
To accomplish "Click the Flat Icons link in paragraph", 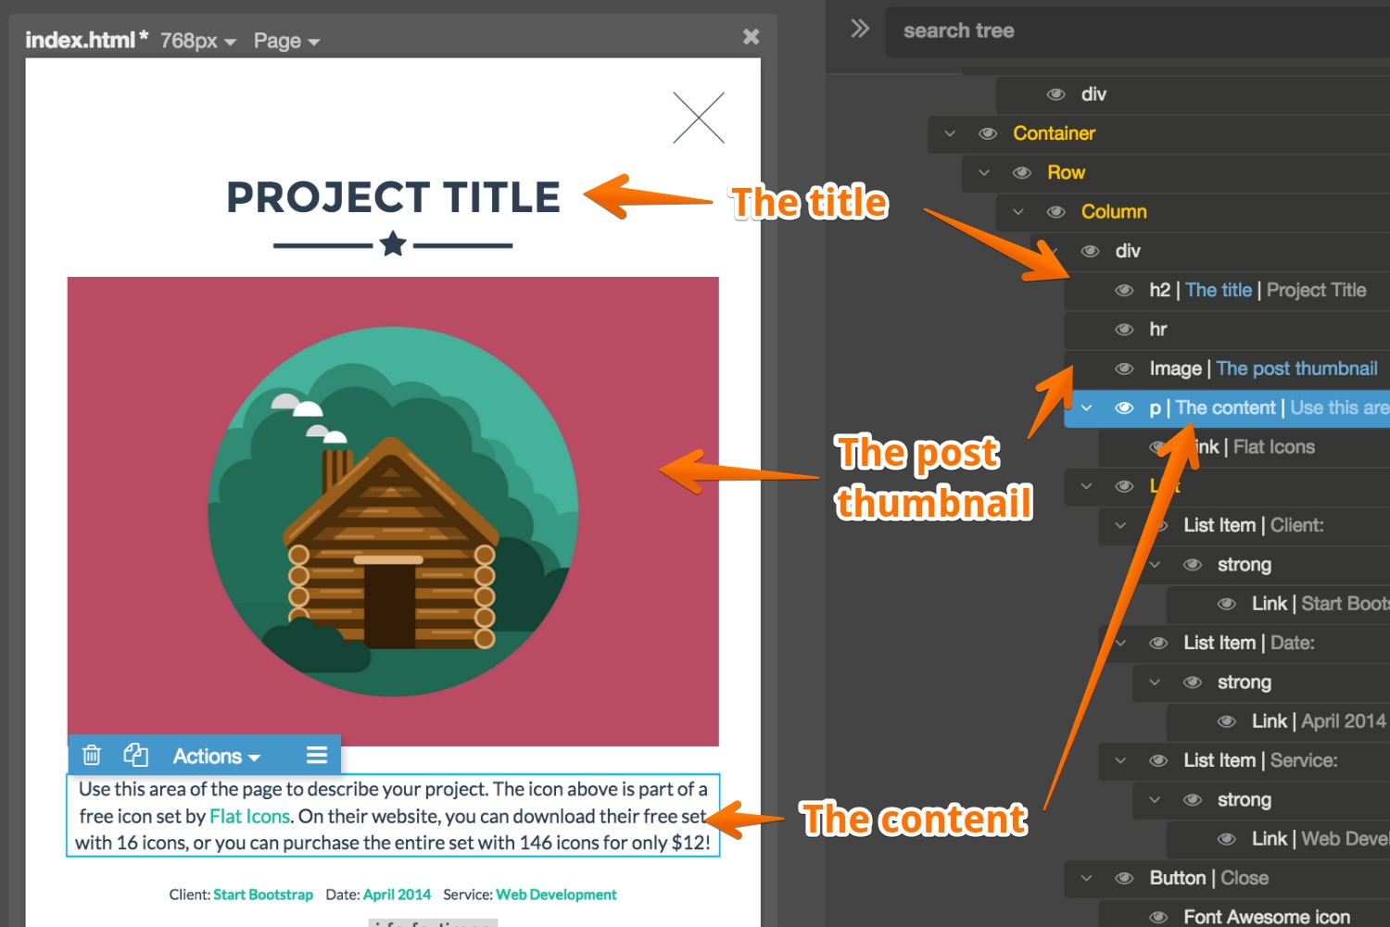I will [249, 816].
